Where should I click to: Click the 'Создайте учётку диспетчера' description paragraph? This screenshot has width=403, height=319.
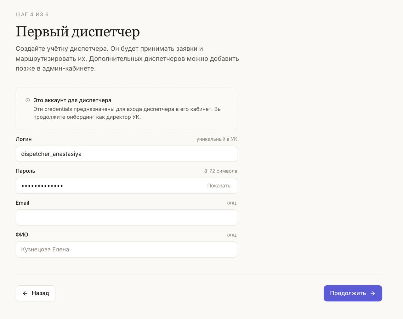point(127,59)
